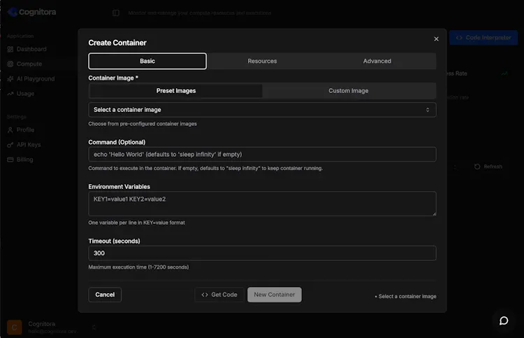Open the Usage chart icon
Viewport: 524px width, 338px height.
(x=10, y=94)
